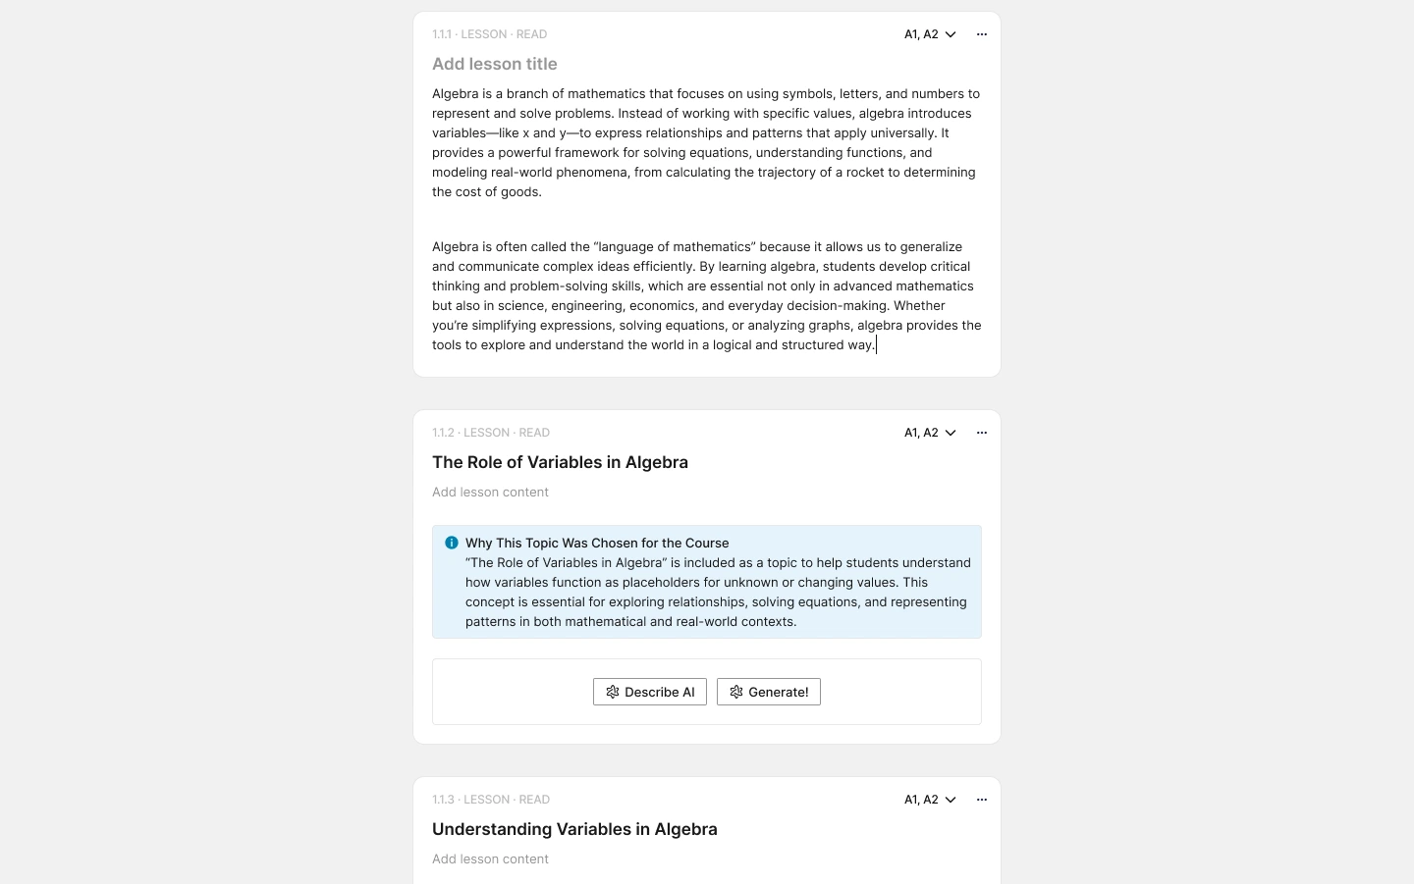Screen dimensions: 1414x884
Task: Click the paragraph starting 'Algebra is a branch'
Action: point(706,143)
